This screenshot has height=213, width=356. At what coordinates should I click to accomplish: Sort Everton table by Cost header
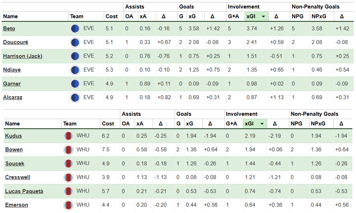(x=111, y=17)
